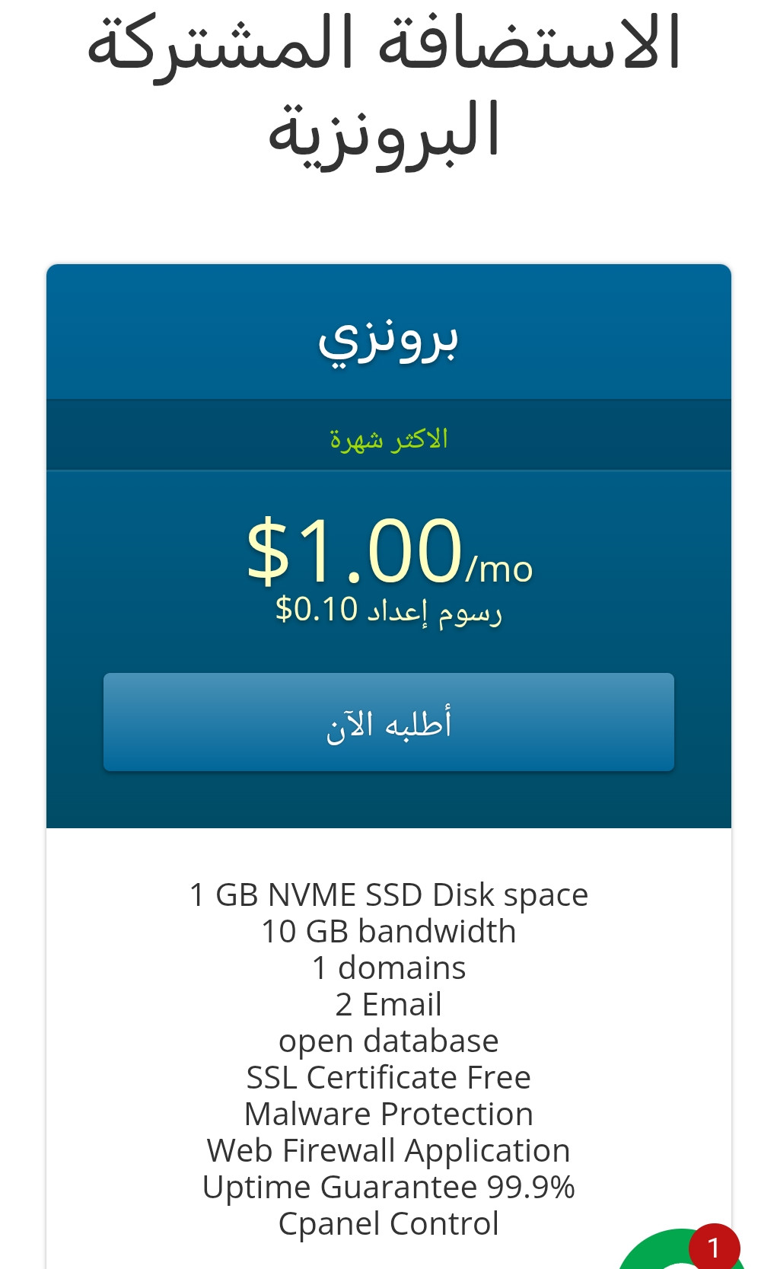The height and width of the screenshot is (1269, 761).
Task: Select the 2 Email feature line
Action: click(389, 1004)
